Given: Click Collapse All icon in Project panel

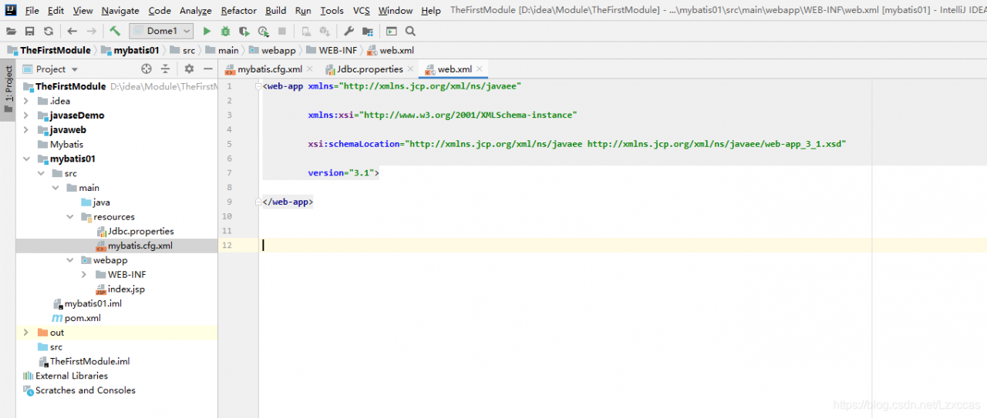Looking at the screenshot, I should pos(165,69).
